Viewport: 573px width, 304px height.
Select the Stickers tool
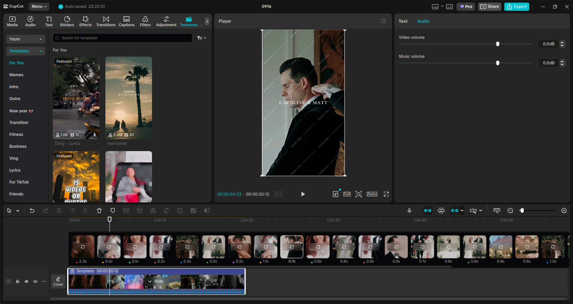click(x=67, y=21)
